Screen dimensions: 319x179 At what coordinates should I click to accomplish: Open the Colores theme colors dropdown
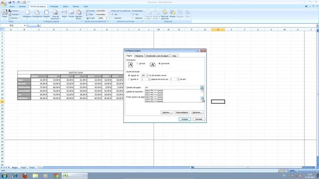click(14, 11)
